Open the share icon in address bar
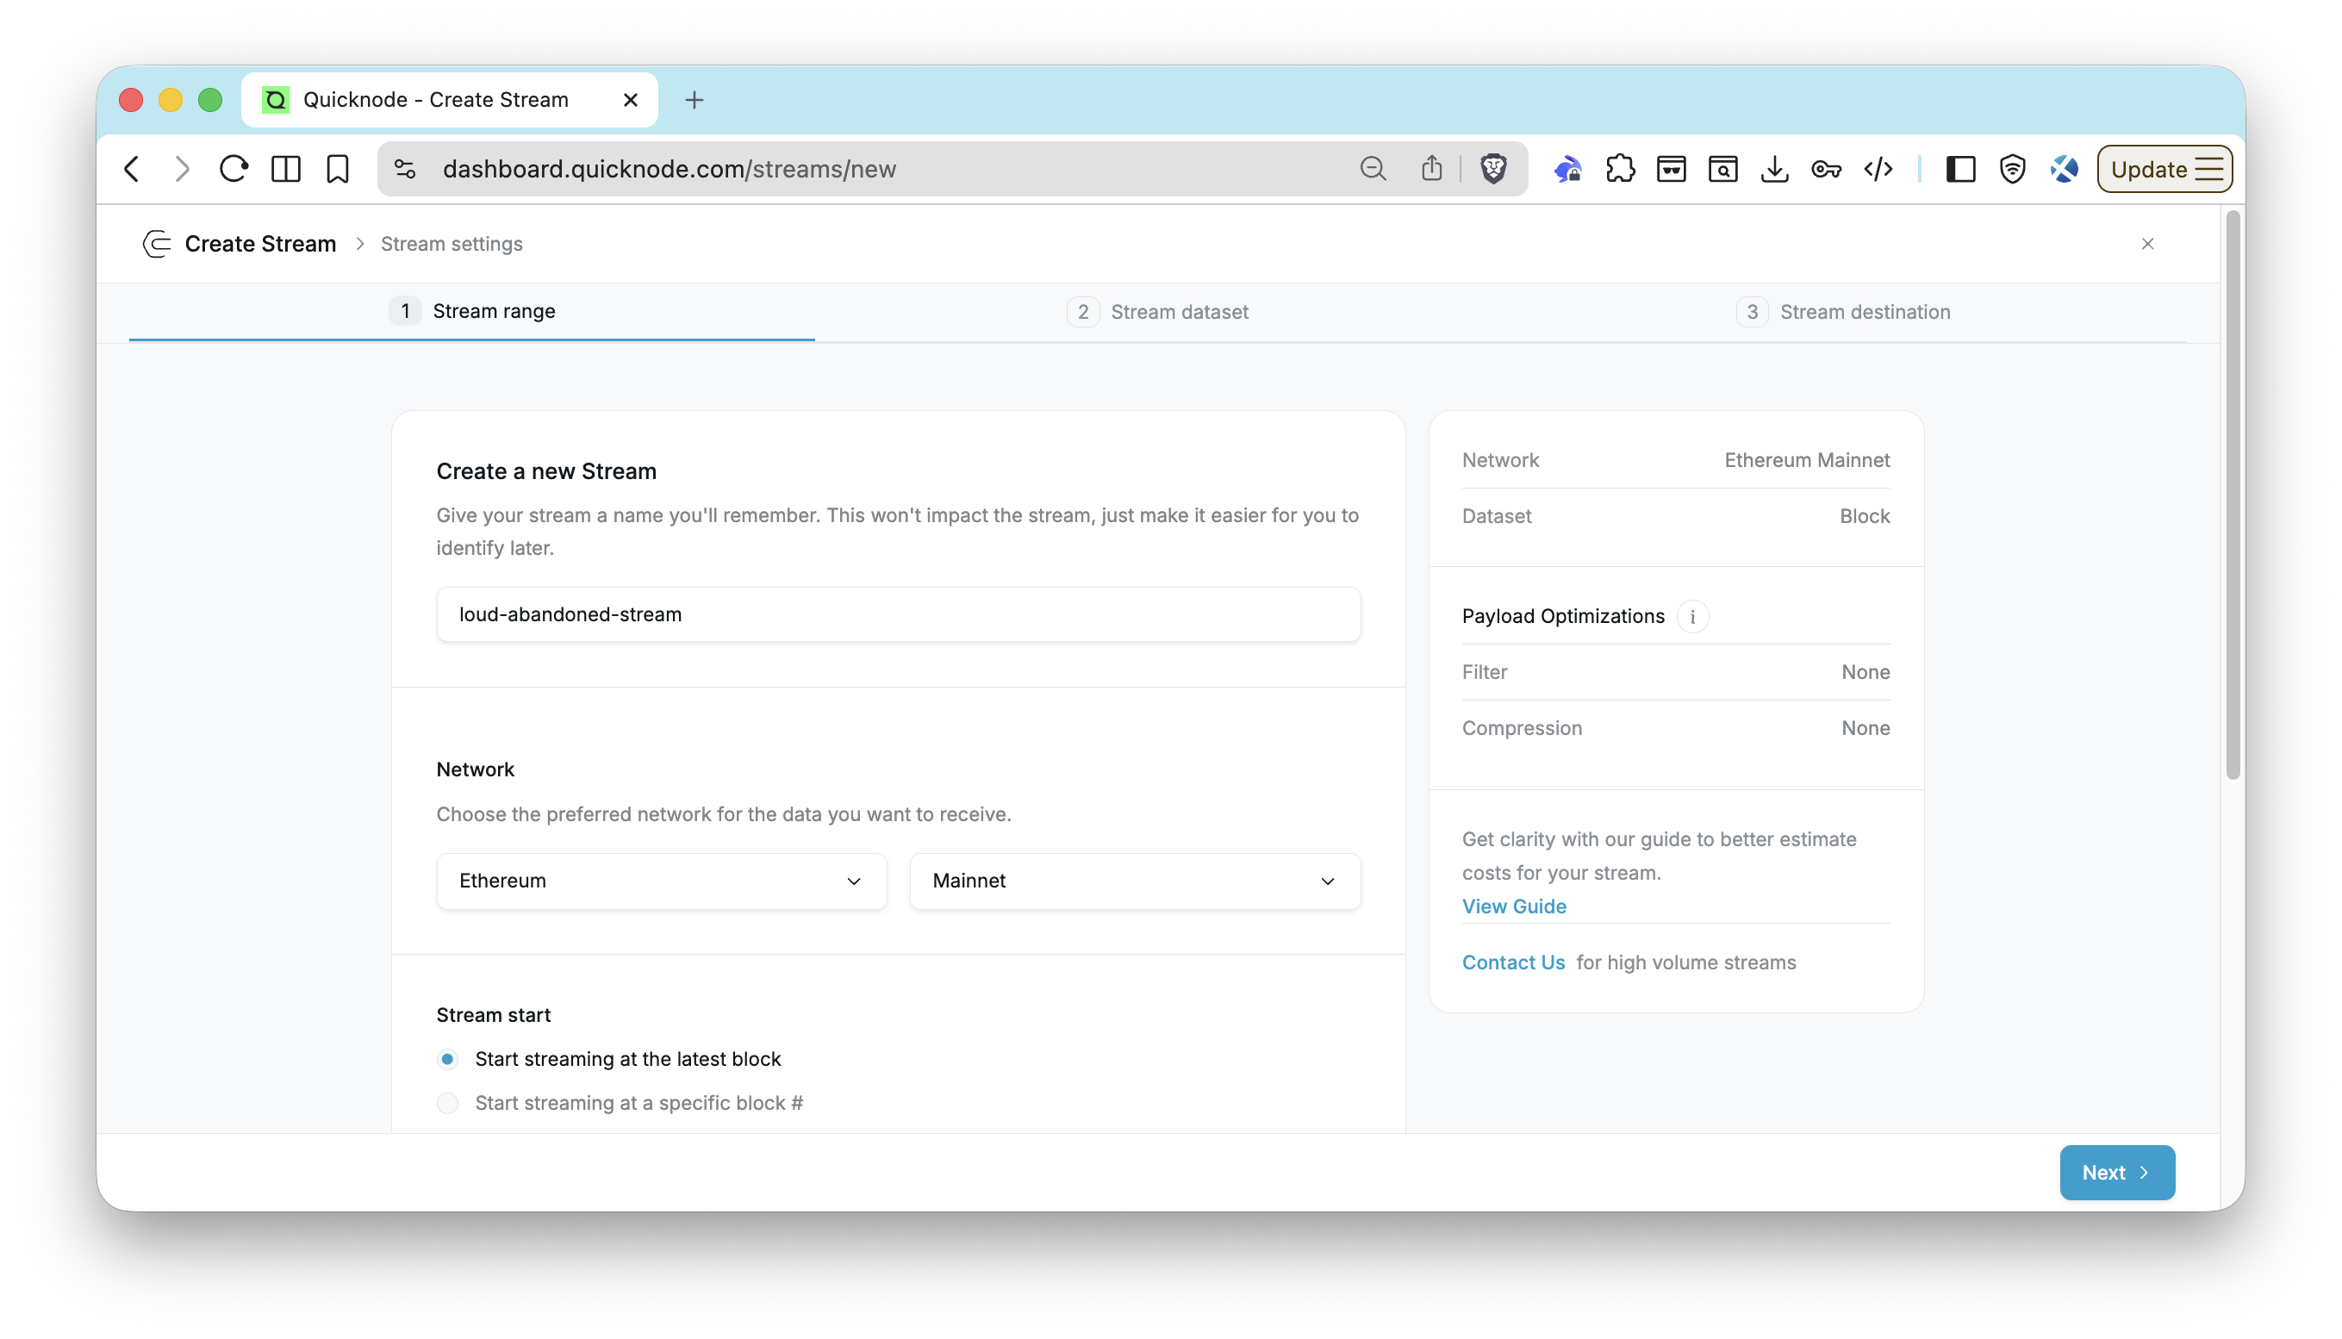Screen dimensions: 2342x1339 pyautogui.click(x=1430, y=168)
